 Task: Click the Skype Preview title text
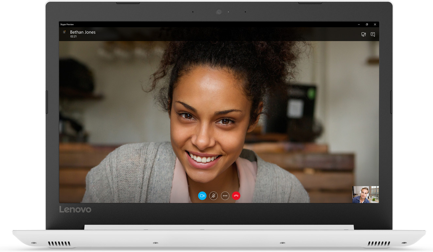point(67,24)
